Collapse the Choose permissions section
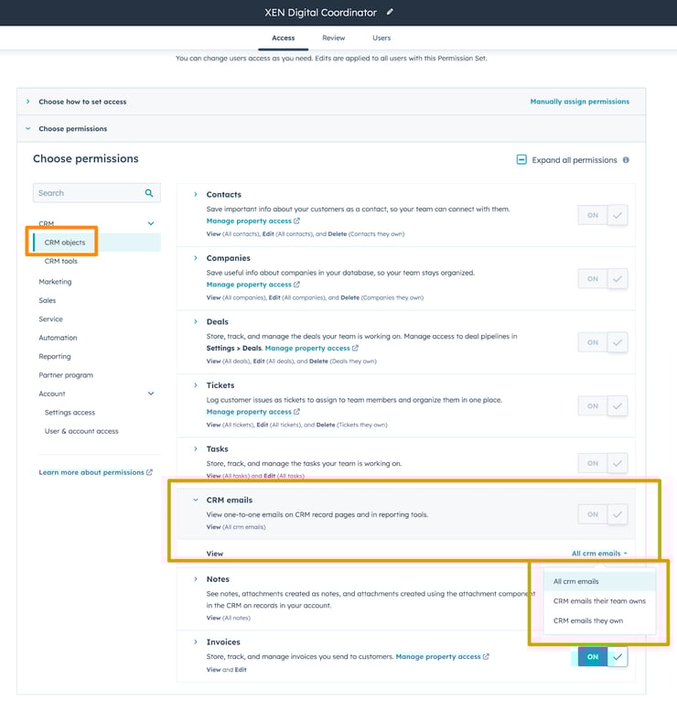 coord(27,129)
